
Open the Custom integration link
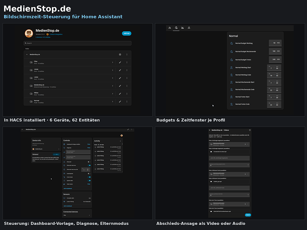tap(56, 34)
